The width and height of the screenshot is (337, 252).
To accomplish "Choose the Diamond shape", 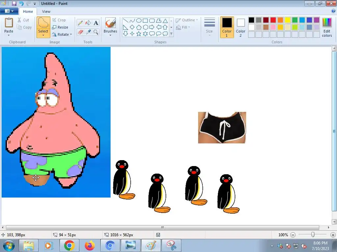I will (132, 27).
